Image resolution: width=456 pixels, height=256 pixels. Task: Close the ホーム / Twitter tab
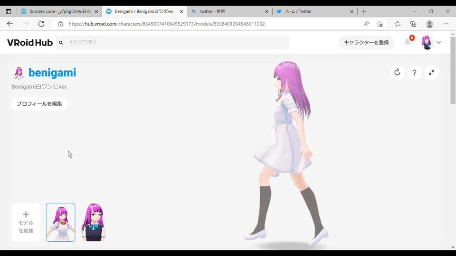coord(351,11)
